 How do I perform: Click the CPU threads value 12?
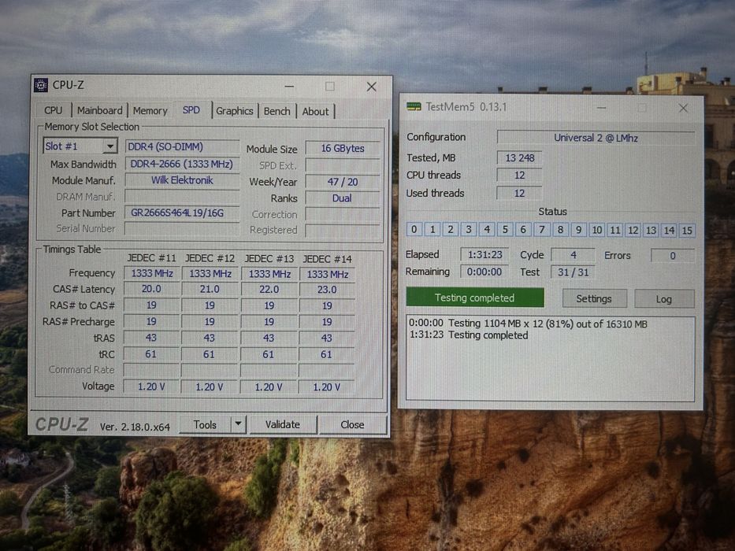pos(519,176)
